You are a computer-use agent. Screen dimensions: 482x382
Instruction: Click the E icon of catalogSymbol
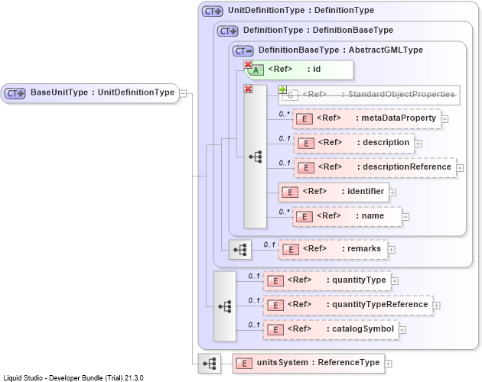pos(275,330)
